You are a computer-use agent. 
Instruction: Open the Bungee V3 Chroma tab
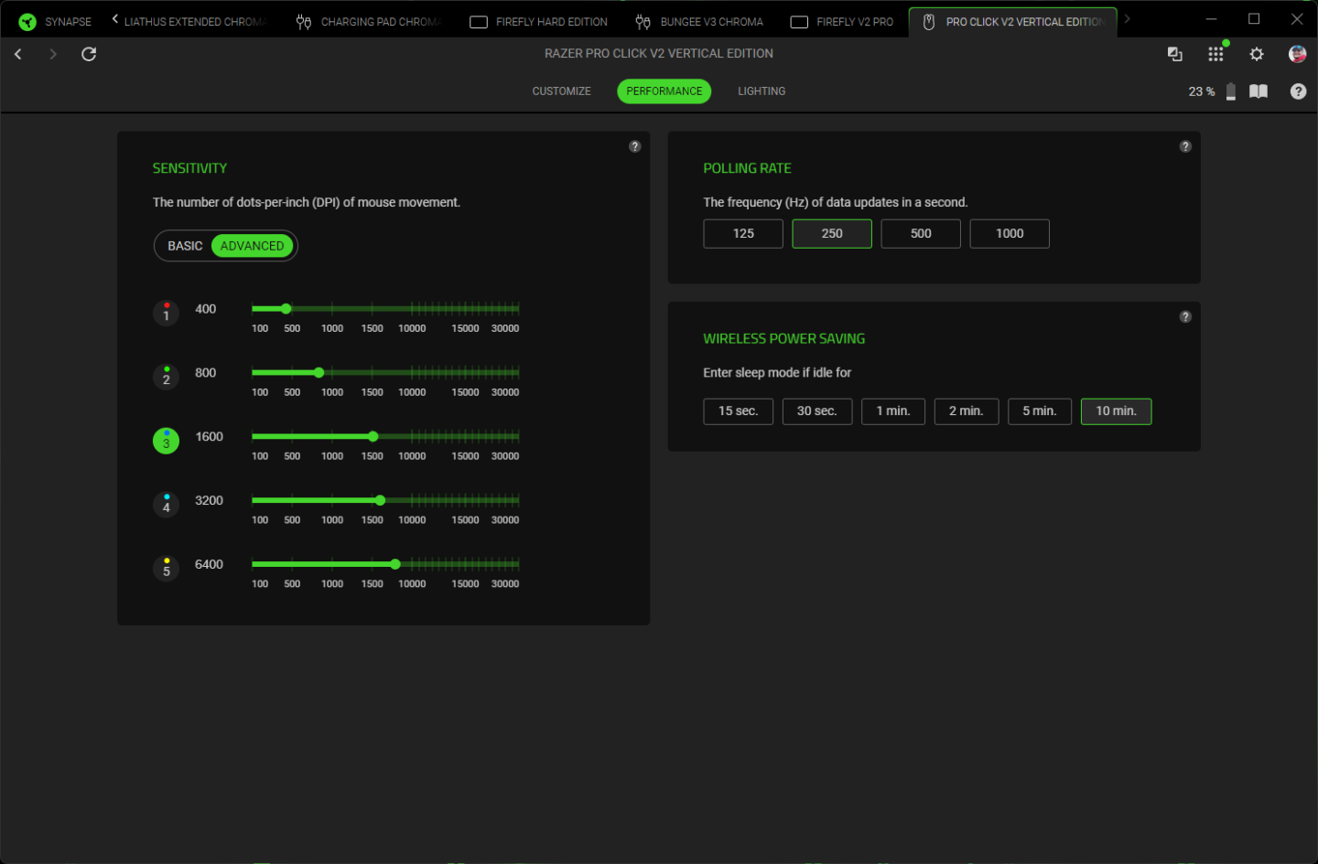click(699, 21)
